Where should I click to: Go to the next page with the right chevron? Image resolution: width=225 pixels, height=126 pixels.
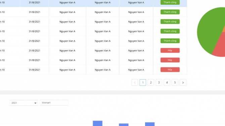pos(183,83)
